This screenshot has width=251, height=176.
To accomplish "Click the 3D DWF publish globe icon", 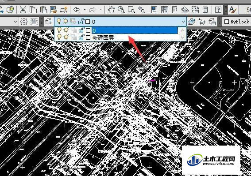I will point(11,10).
